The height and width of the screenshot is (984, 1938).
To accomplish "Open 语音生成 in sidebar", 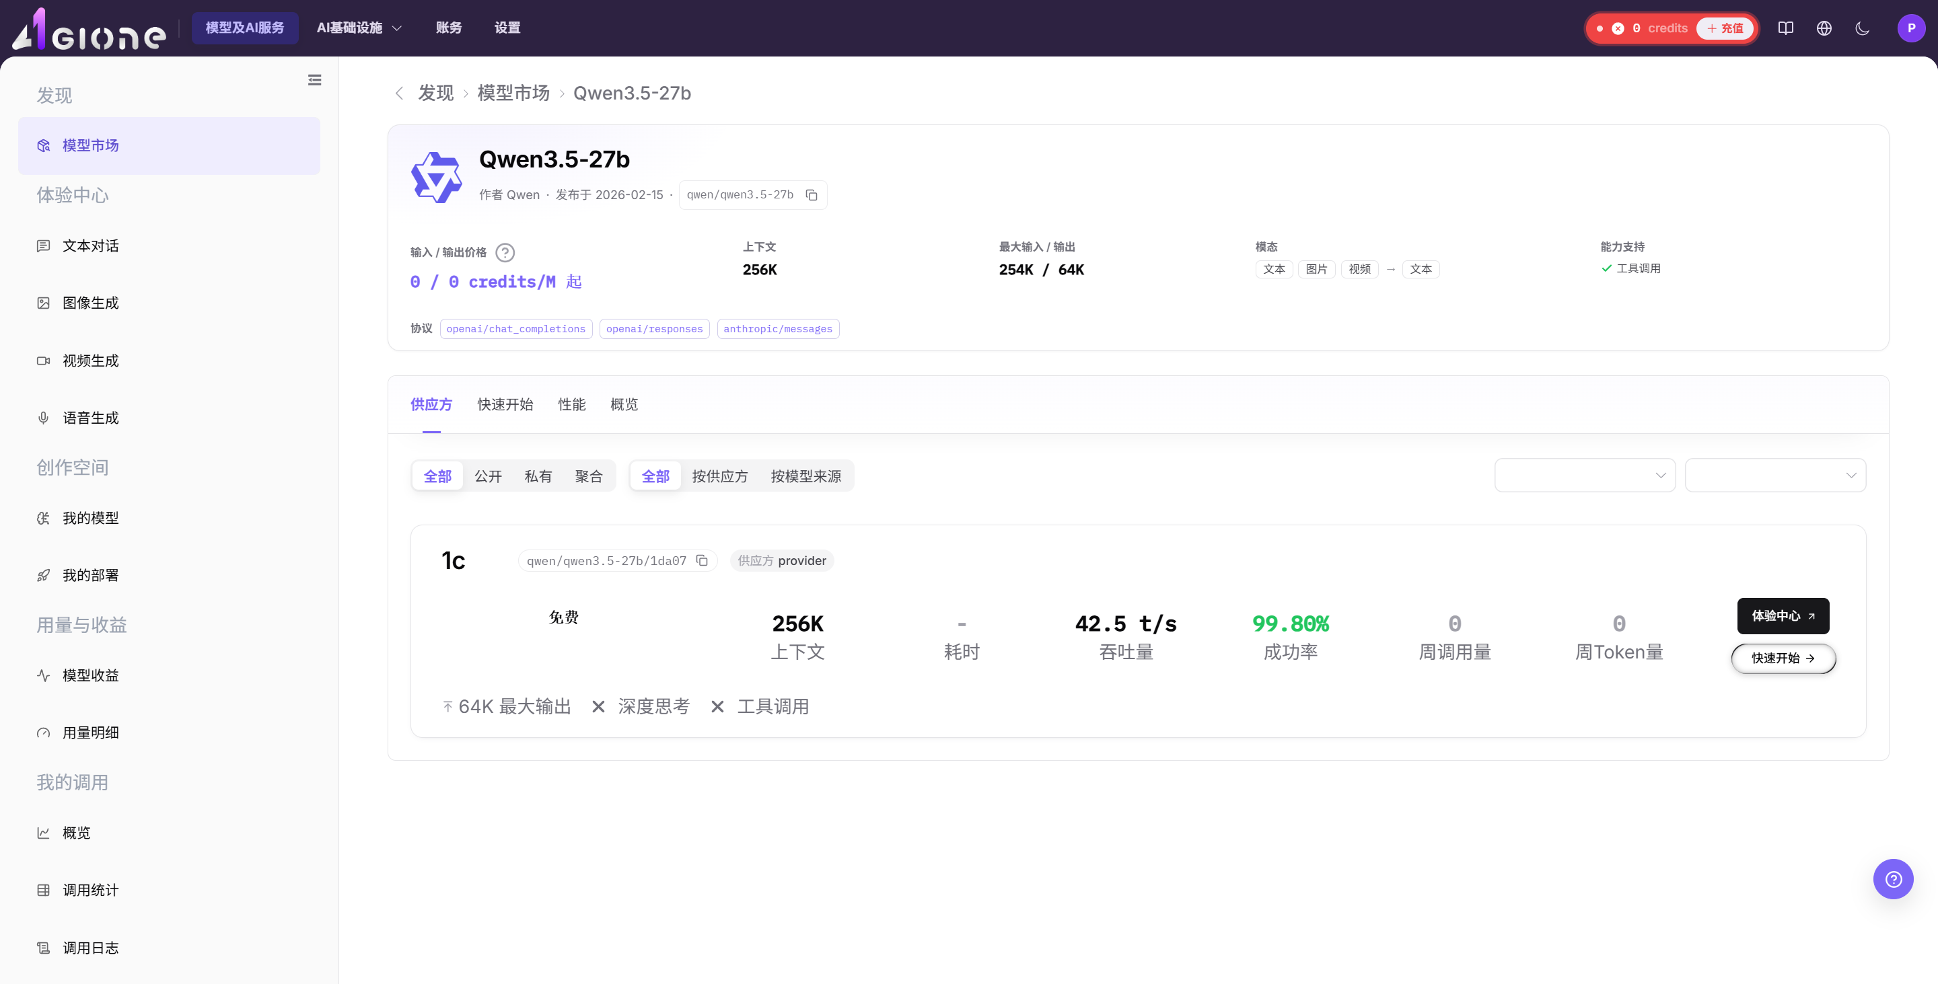I will (168, 418).
